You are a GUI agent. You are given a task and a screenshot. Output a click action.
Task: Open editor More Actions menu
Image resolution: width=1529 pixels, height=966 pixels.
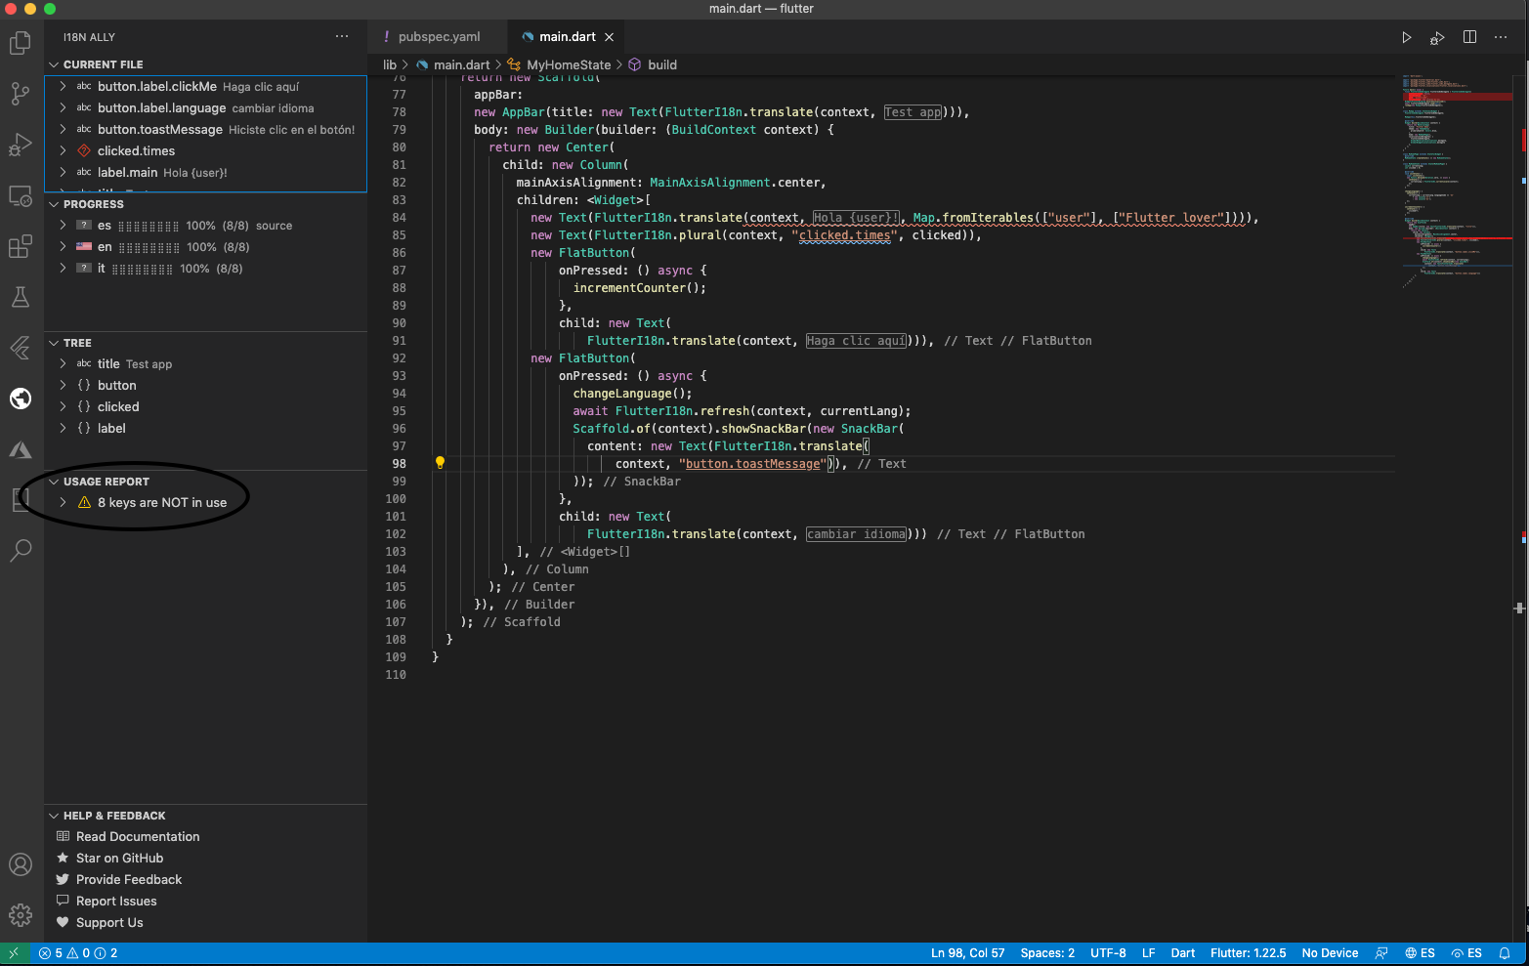(1501, 37)
